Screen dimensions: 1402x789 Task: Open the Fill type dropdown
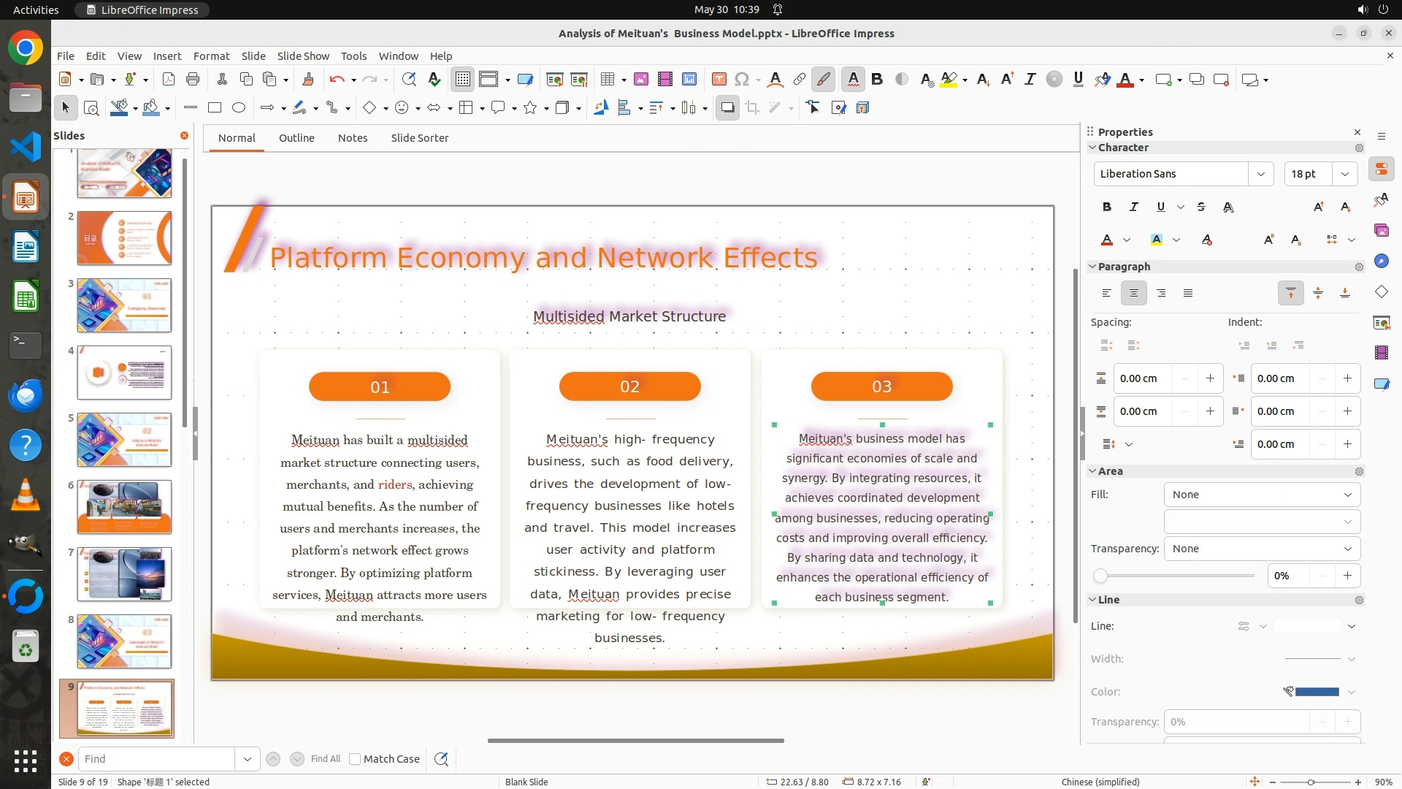1262,495
